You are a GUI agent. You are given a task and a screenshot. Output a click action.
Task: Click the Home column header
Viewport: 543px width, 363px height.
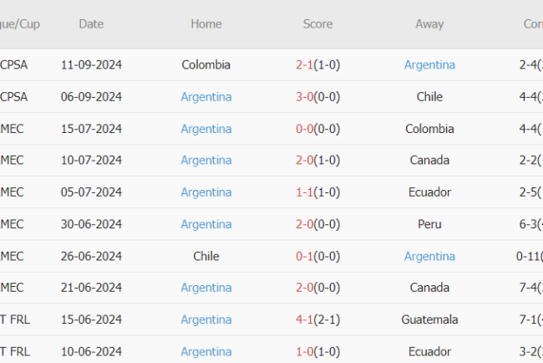coord(206,24)
